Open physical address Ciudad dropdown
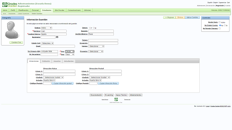This screenshot has height=130, width=232. 53,77
